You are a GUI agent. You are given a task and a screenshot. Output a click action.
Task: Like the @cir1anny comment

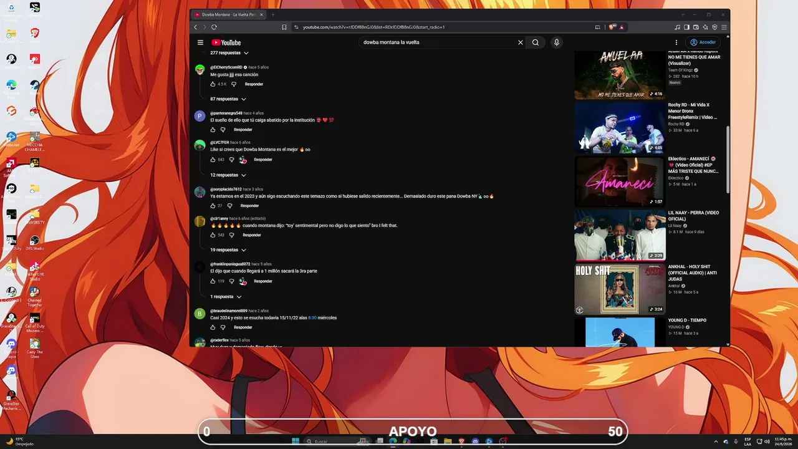tap(213, 235)
